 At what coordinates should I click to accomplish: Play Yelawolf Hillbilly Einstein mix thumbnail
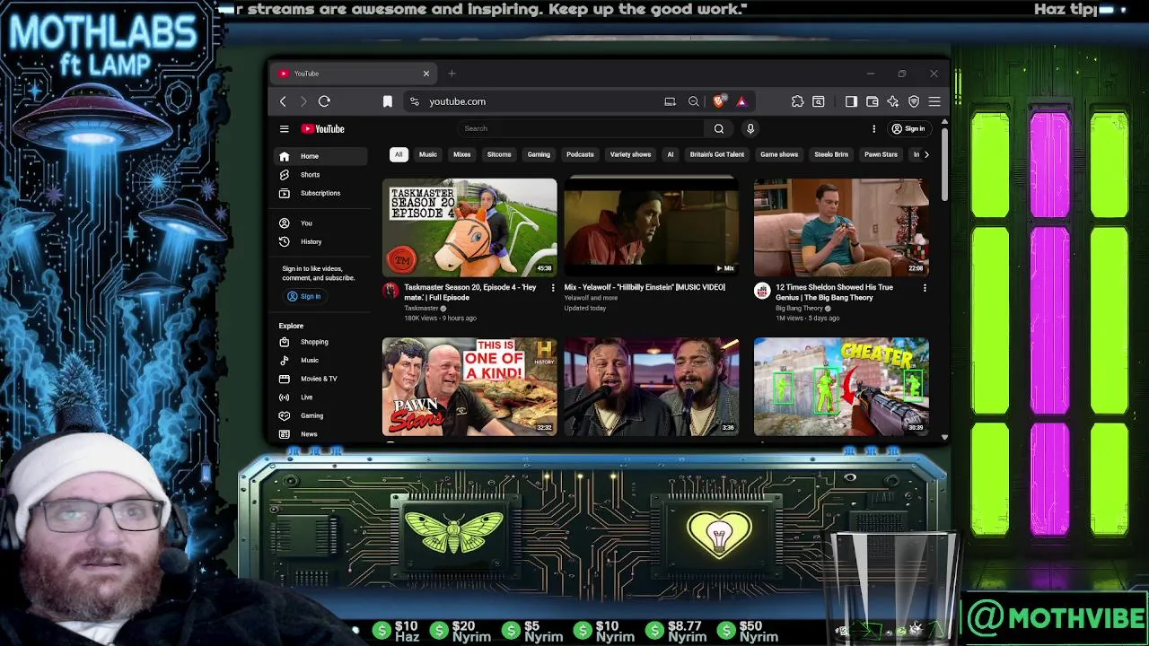(652, 228)
